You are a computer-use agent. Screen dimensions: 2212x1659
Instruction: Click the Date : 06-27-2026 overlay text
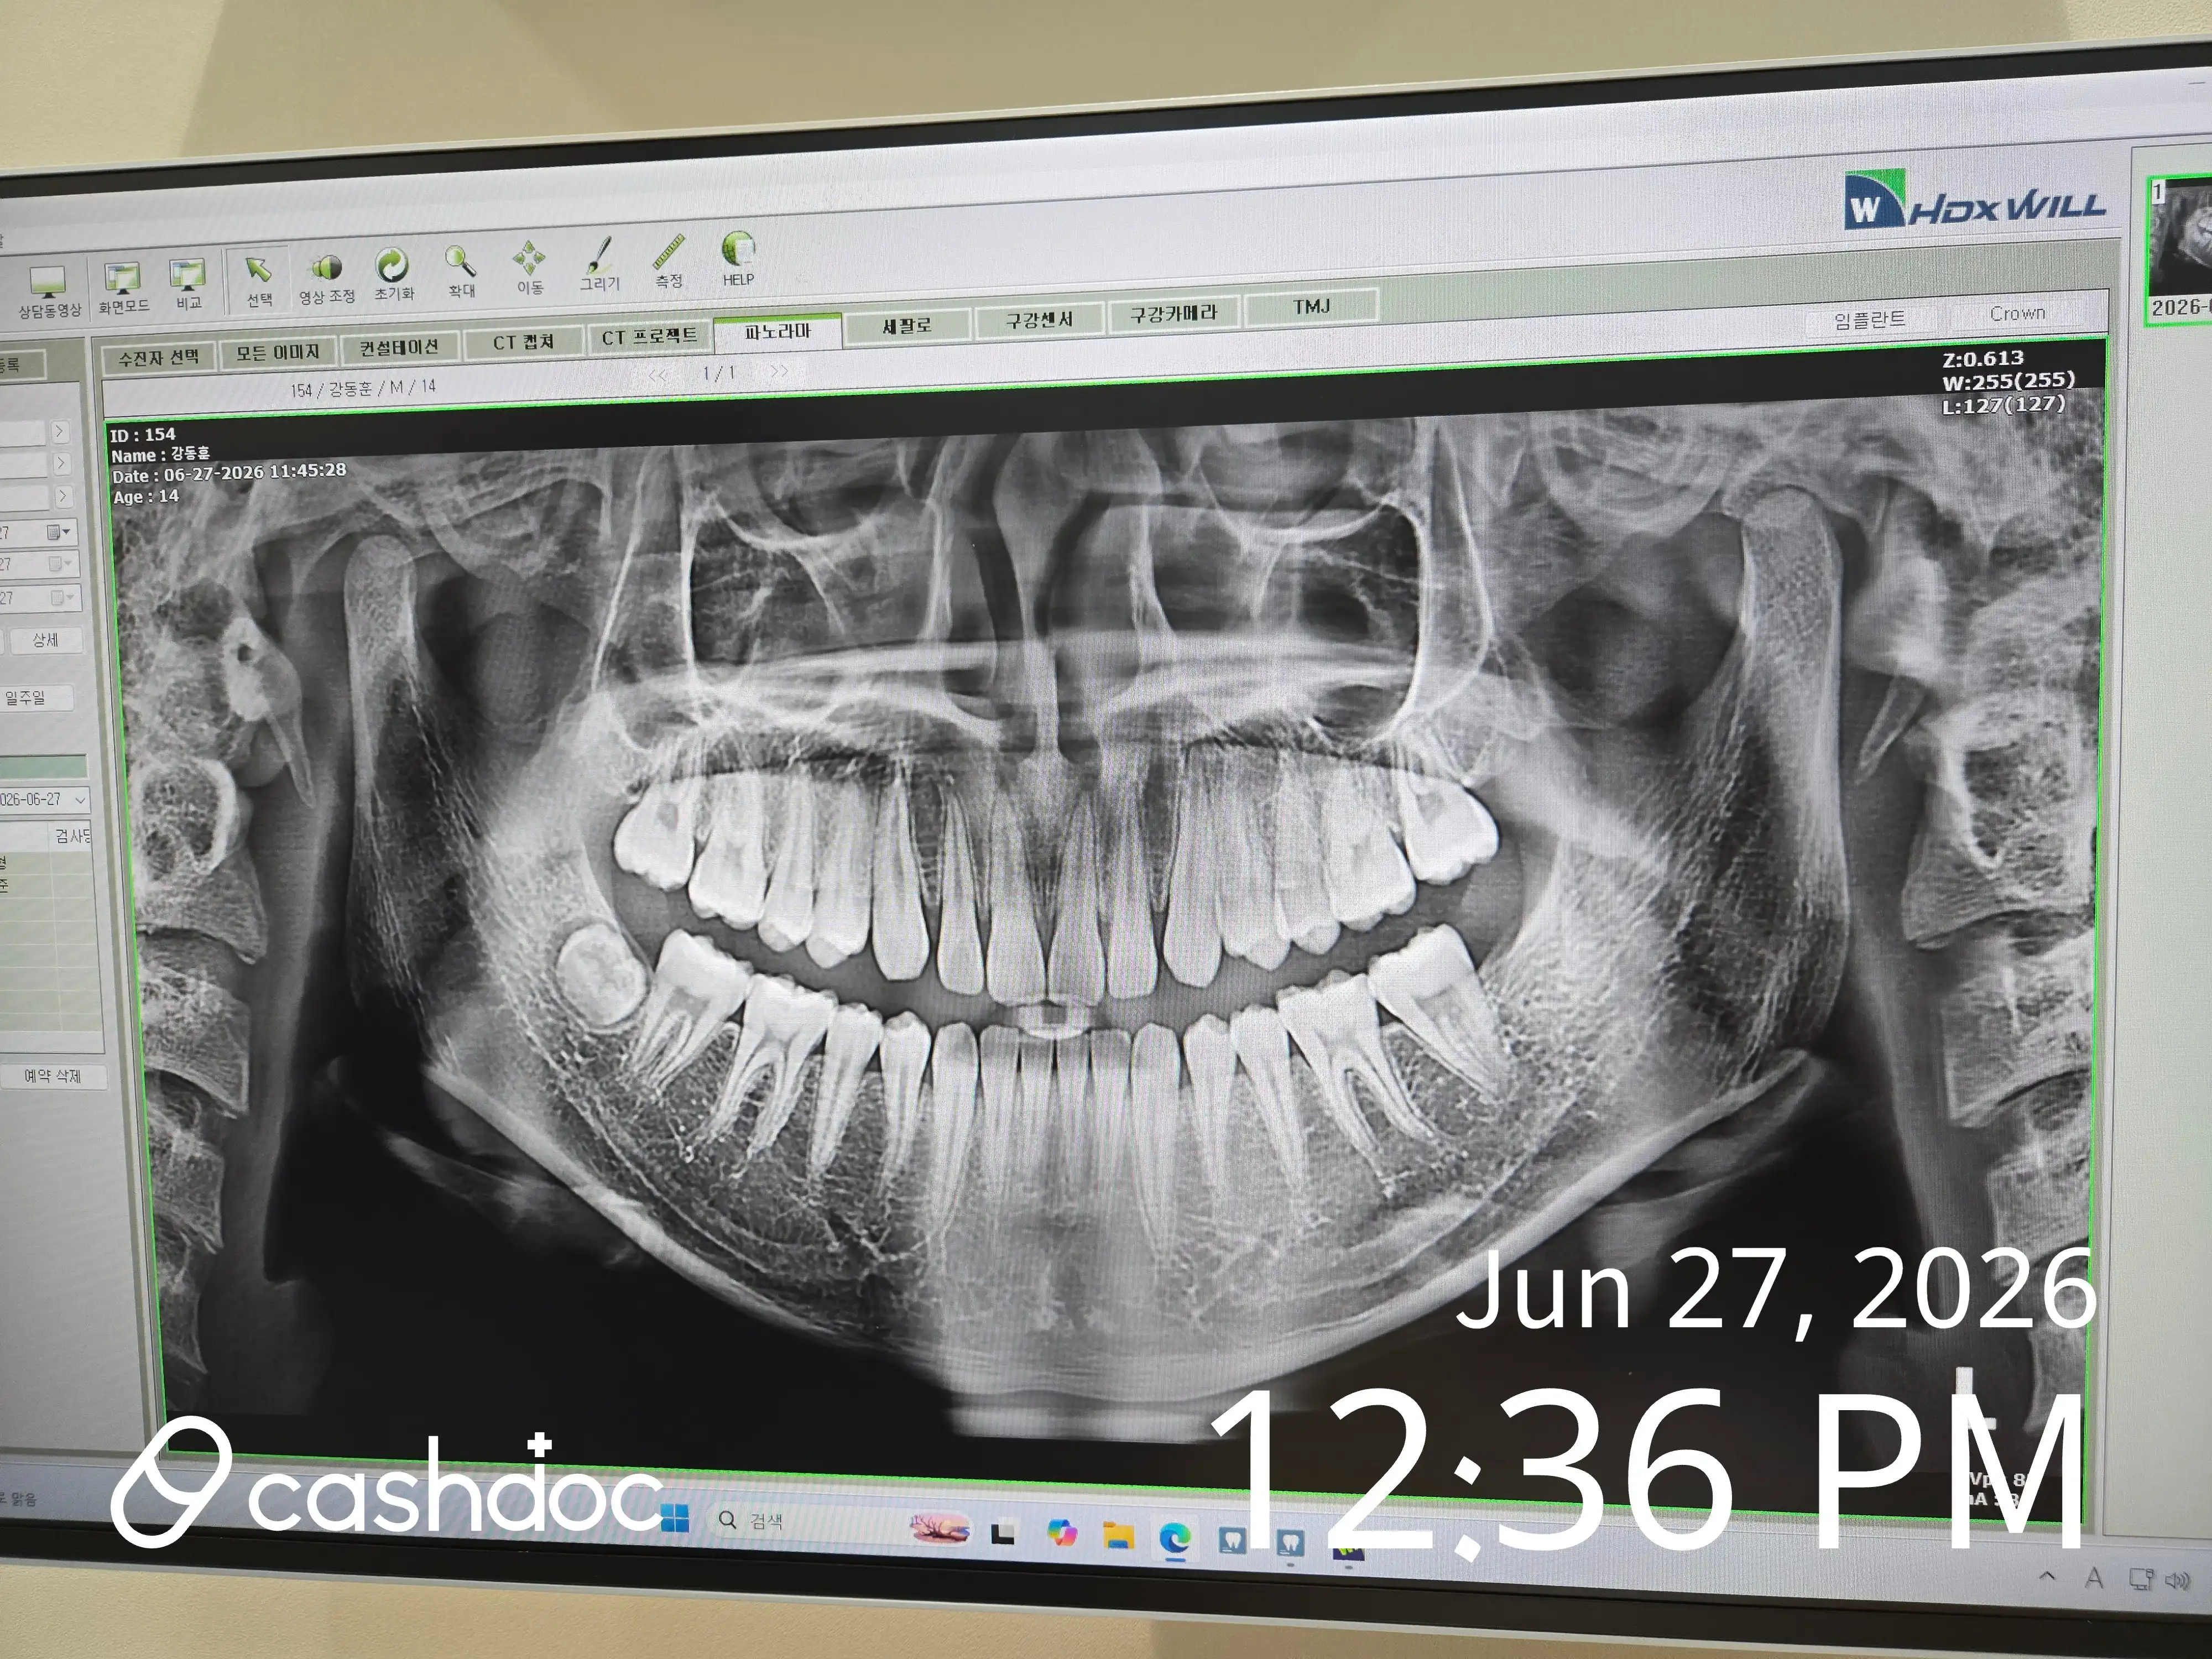click(x=229, y=473)
